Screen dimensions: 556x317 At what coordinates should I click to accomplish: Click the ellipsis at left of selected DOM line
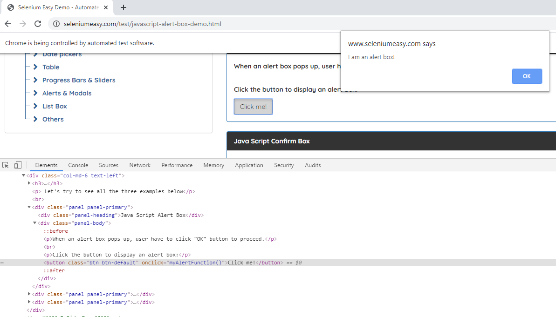coord(2,263)
